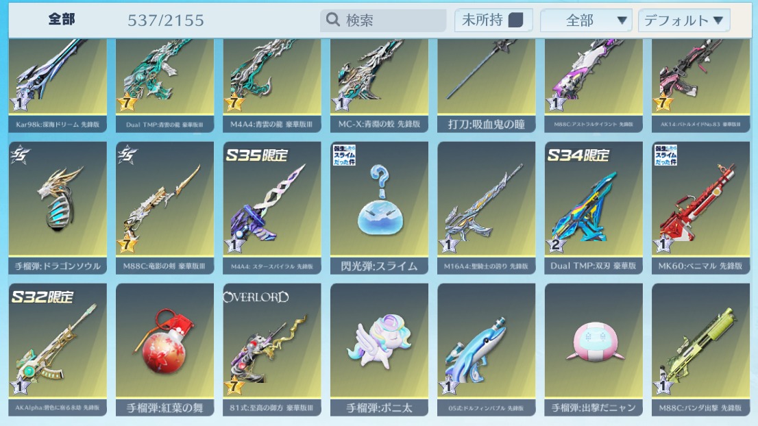
Task: Select the S32限定 AK Alpha skin
Action: pos(58,350)
